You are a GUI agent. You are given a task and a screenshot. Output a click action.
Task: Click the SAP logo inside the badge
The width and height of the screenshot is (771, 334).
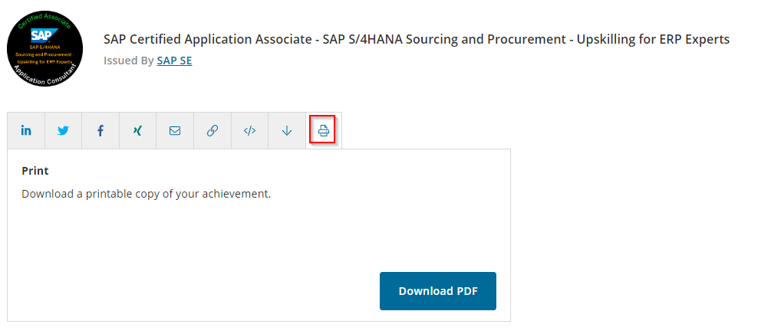(x=41, y=35)
